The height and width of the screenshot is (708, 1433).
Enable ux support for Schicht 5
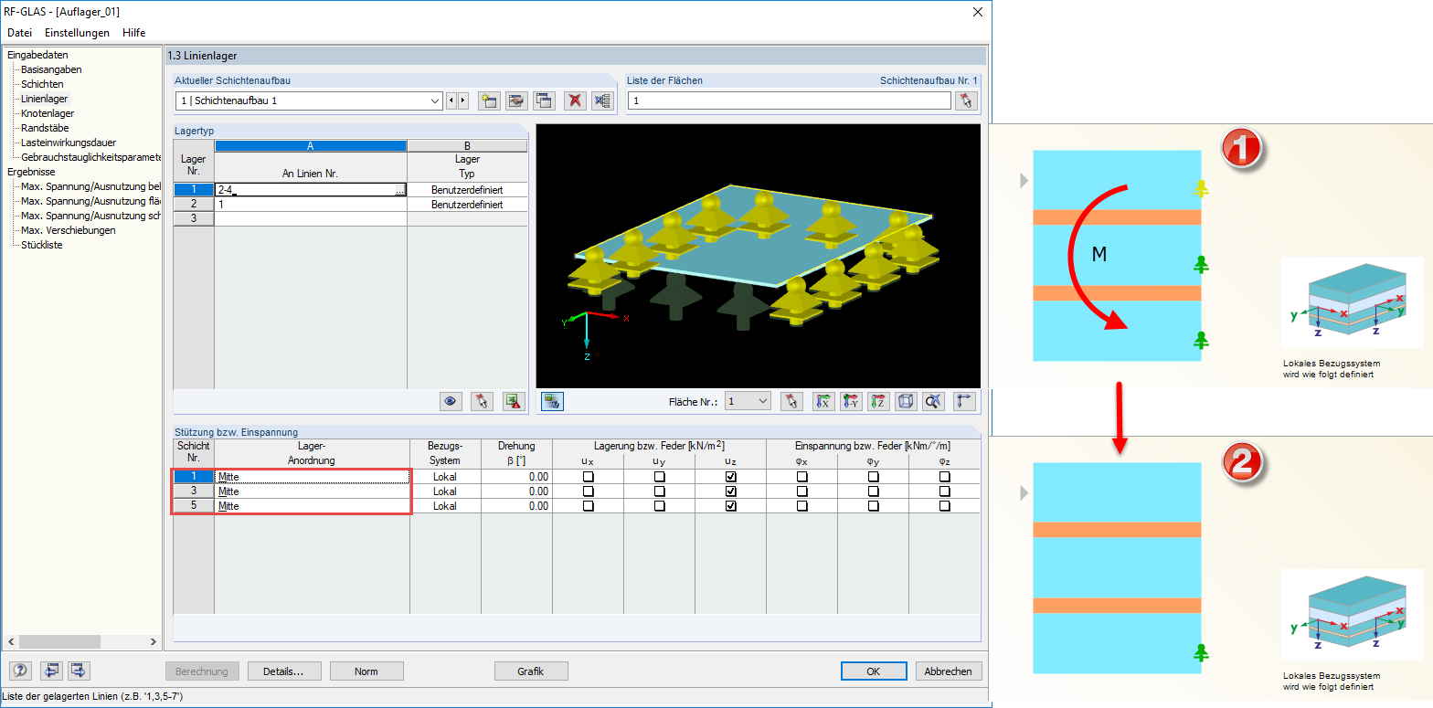point(588,506)
